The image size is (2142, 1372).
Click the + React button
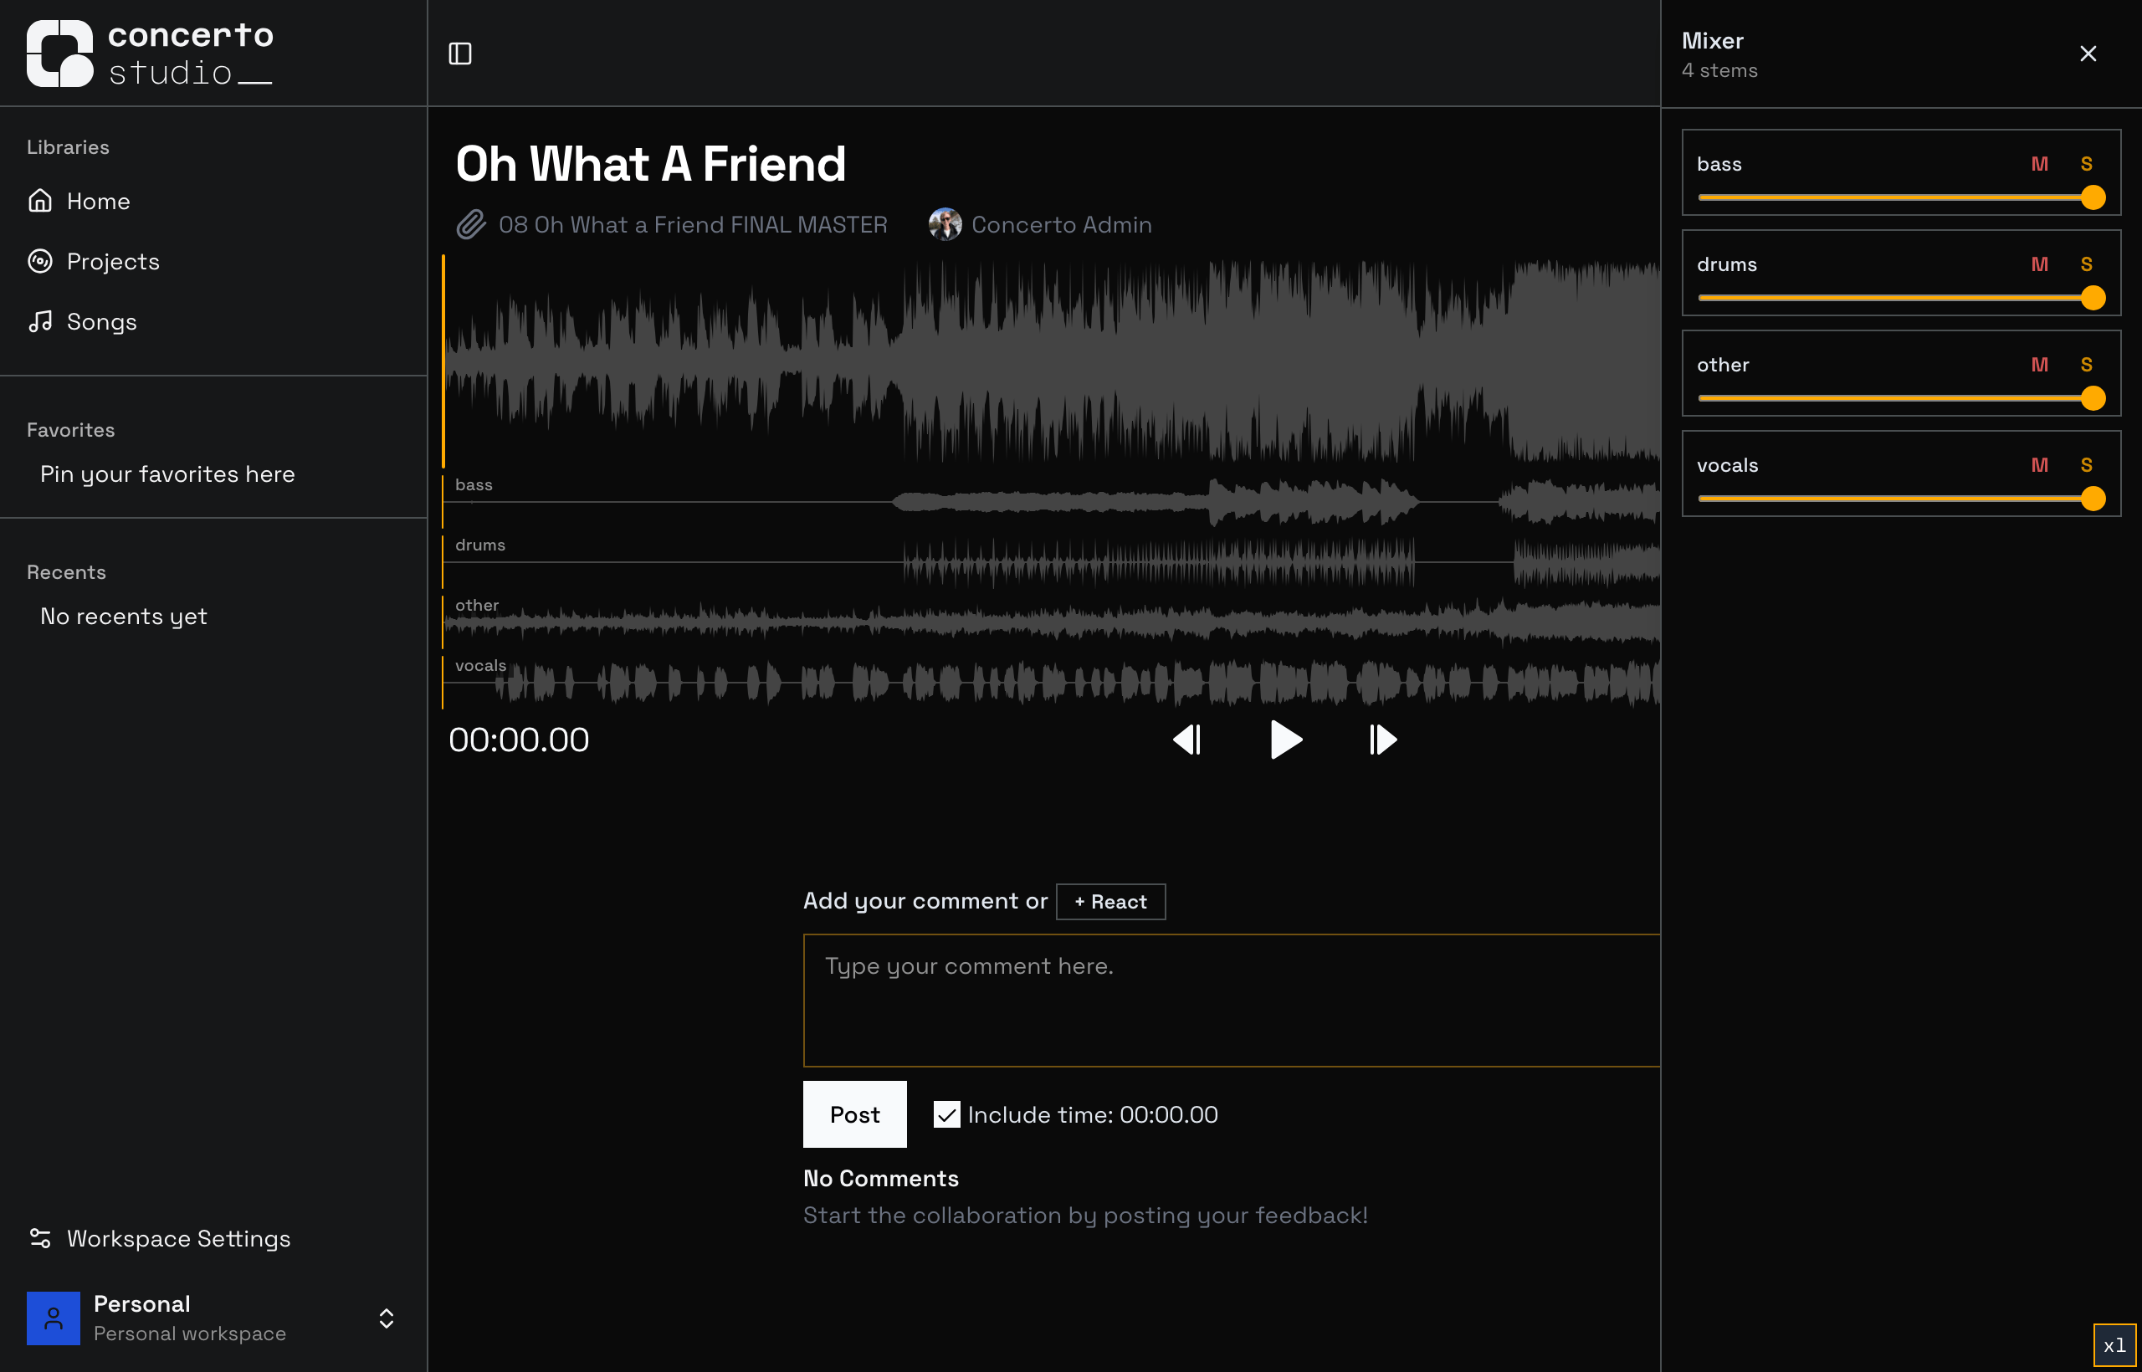(x=1110, y=902)
